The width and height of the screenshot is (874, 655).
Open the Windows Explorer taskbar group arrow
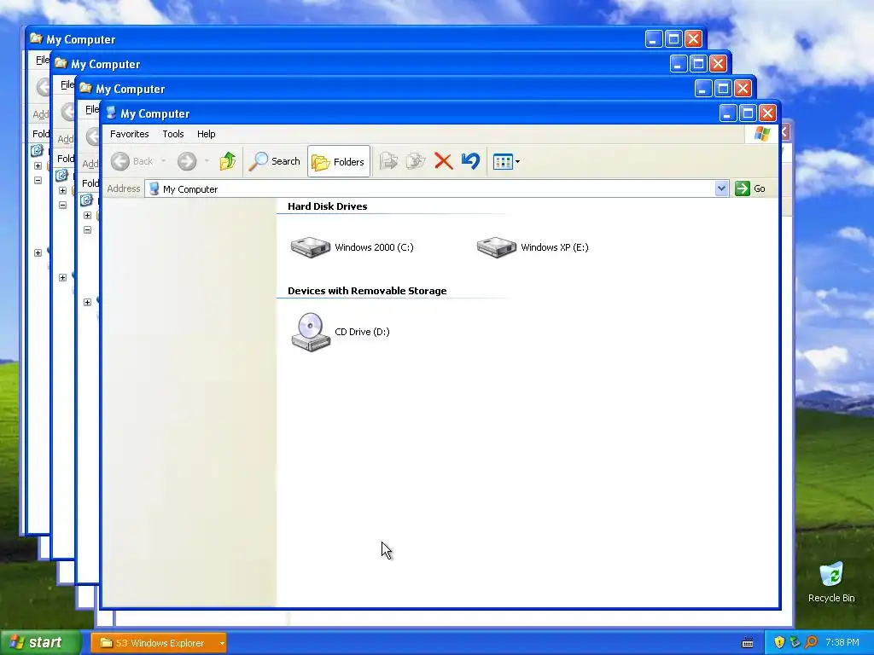(222, 643)
